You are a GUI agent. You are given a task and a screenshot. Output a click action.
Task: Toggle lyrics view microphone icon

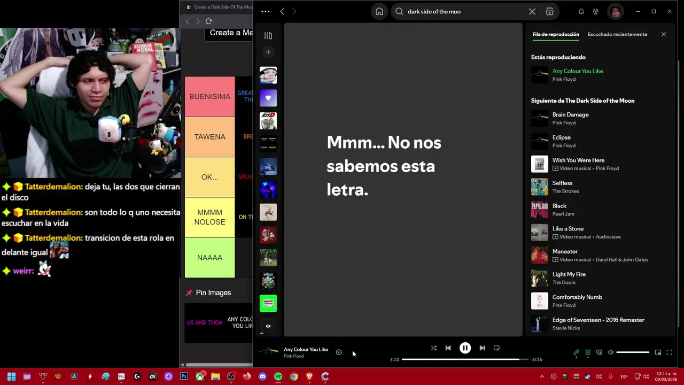click(x=576, y=352)
